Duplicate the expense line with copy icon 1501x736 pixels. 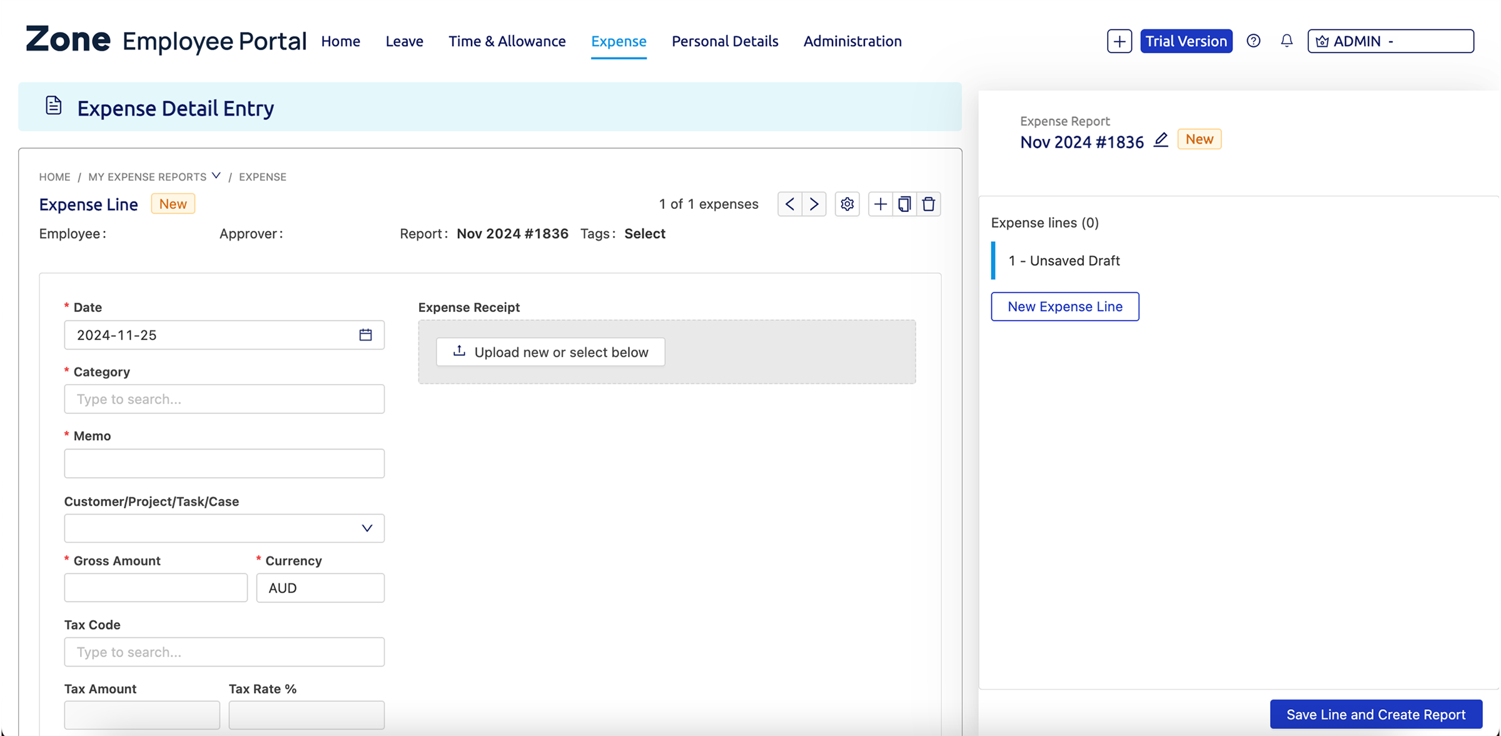click(904, 204)
